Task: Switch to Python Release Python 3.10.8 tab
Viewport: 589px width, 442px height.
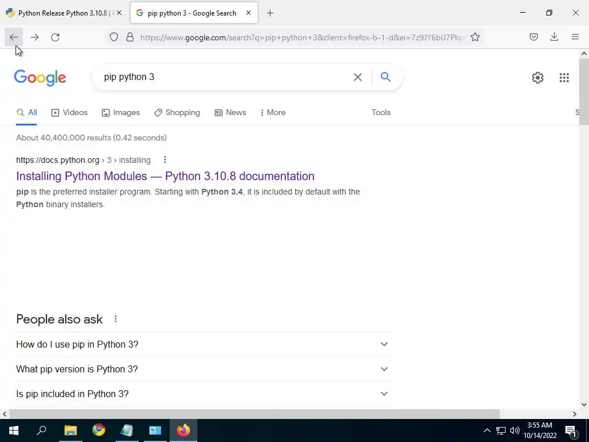Action: pos(64,13)
